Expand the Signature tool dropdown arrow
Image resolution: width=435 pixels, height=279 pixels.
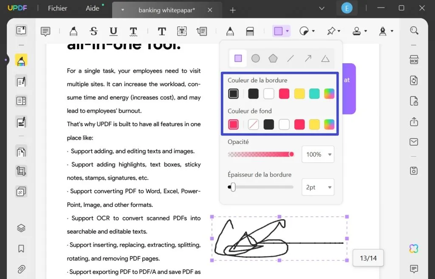click(x=392, y=31)
